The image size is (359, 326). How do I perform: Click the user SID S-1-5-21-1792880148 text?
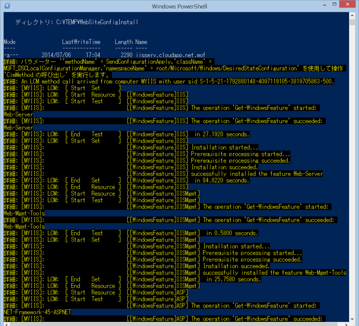pyautogui.click(x=266, y=82)
